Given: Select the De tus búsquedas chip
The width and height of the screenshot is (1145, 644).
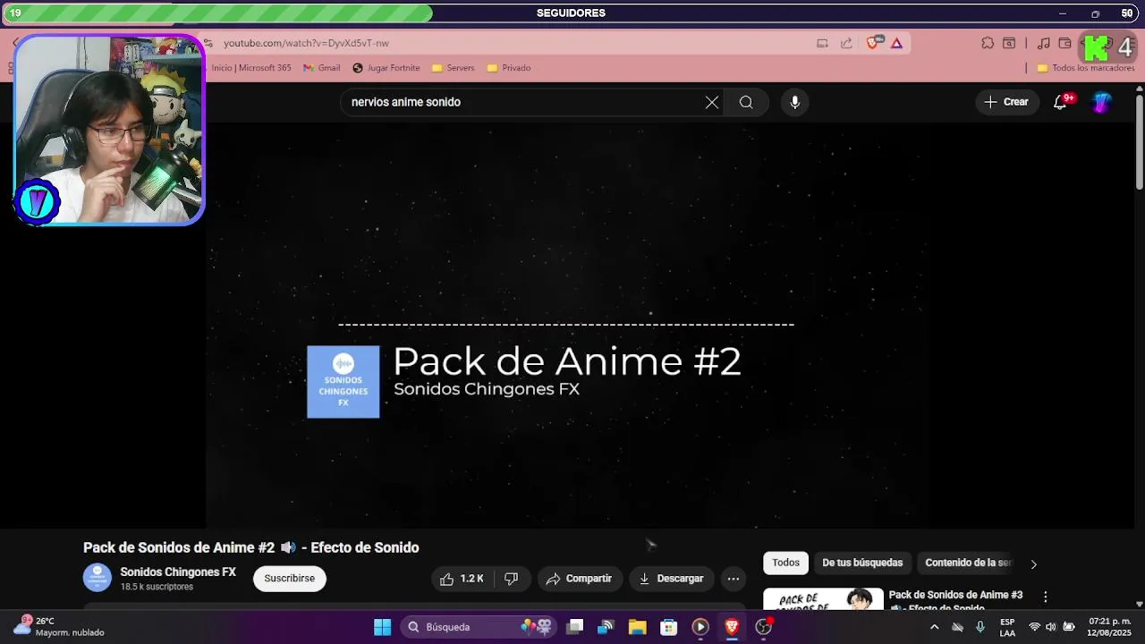Looking at the screenshot, I should (862, 563).
